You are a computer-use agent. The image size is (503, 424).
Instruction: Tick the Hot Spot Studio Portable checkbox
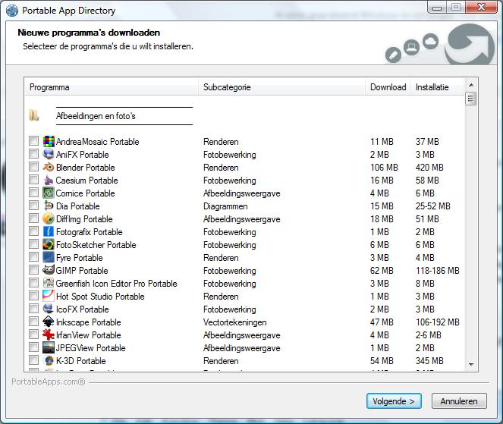pos(33,295)
